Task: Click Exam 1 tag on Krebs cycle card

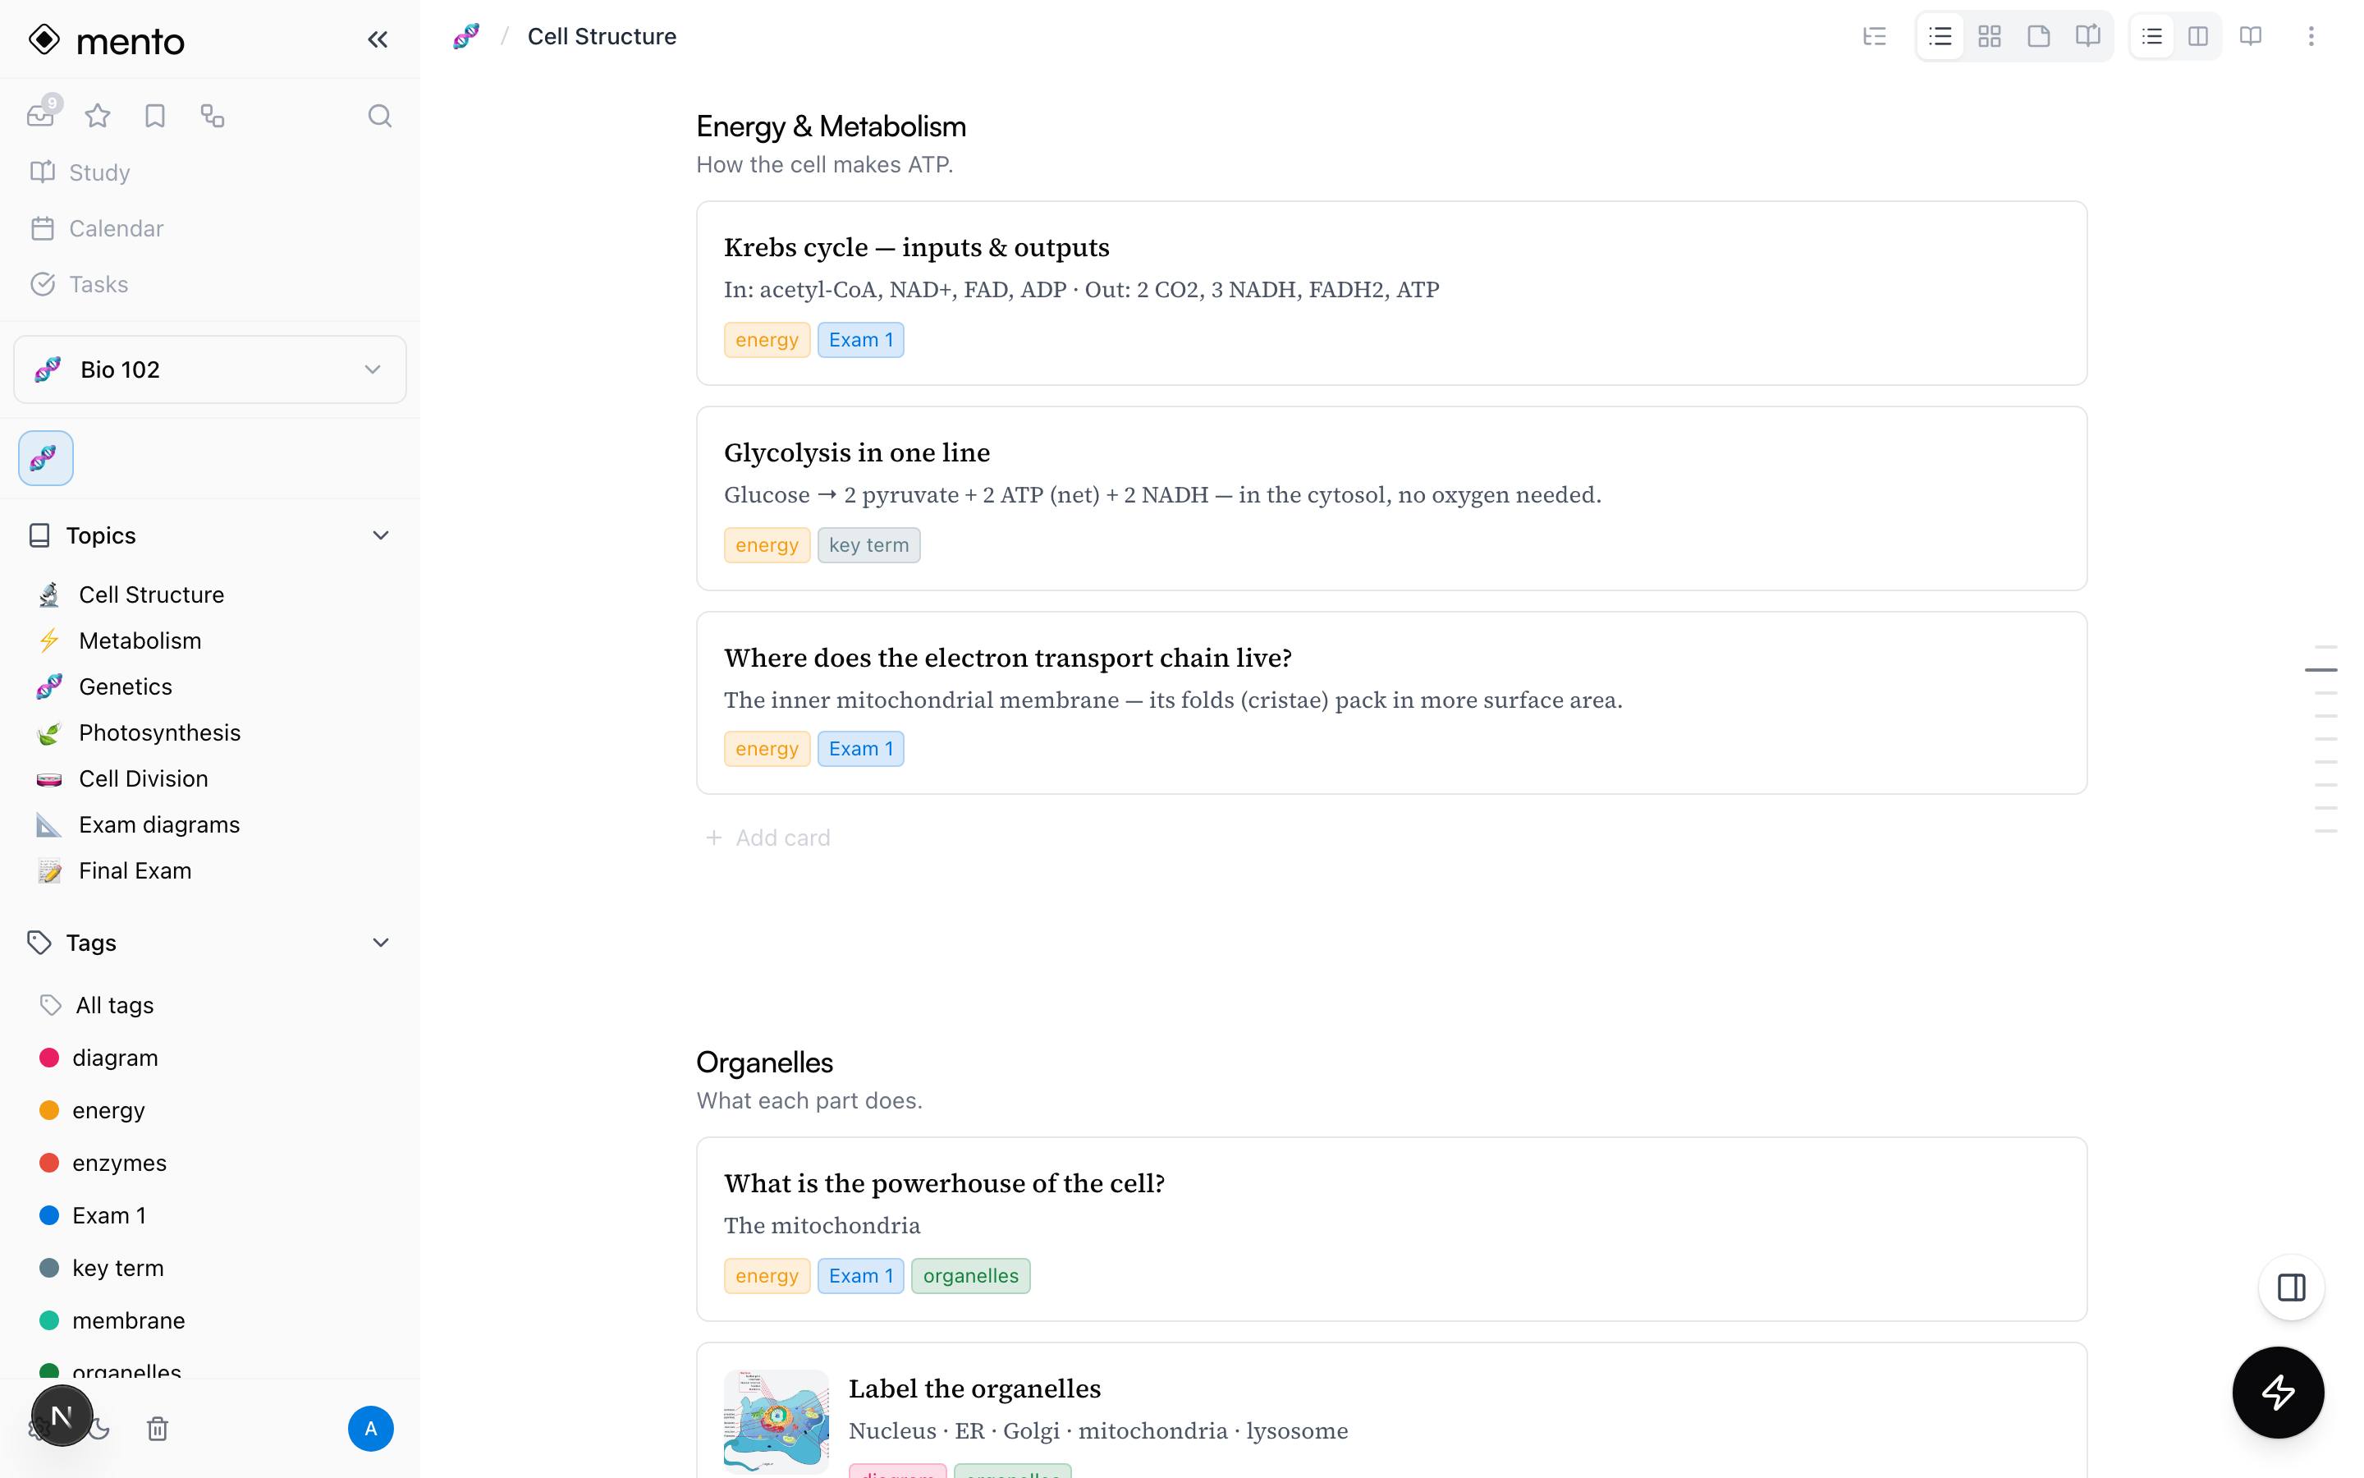Action: coord(860,339)
